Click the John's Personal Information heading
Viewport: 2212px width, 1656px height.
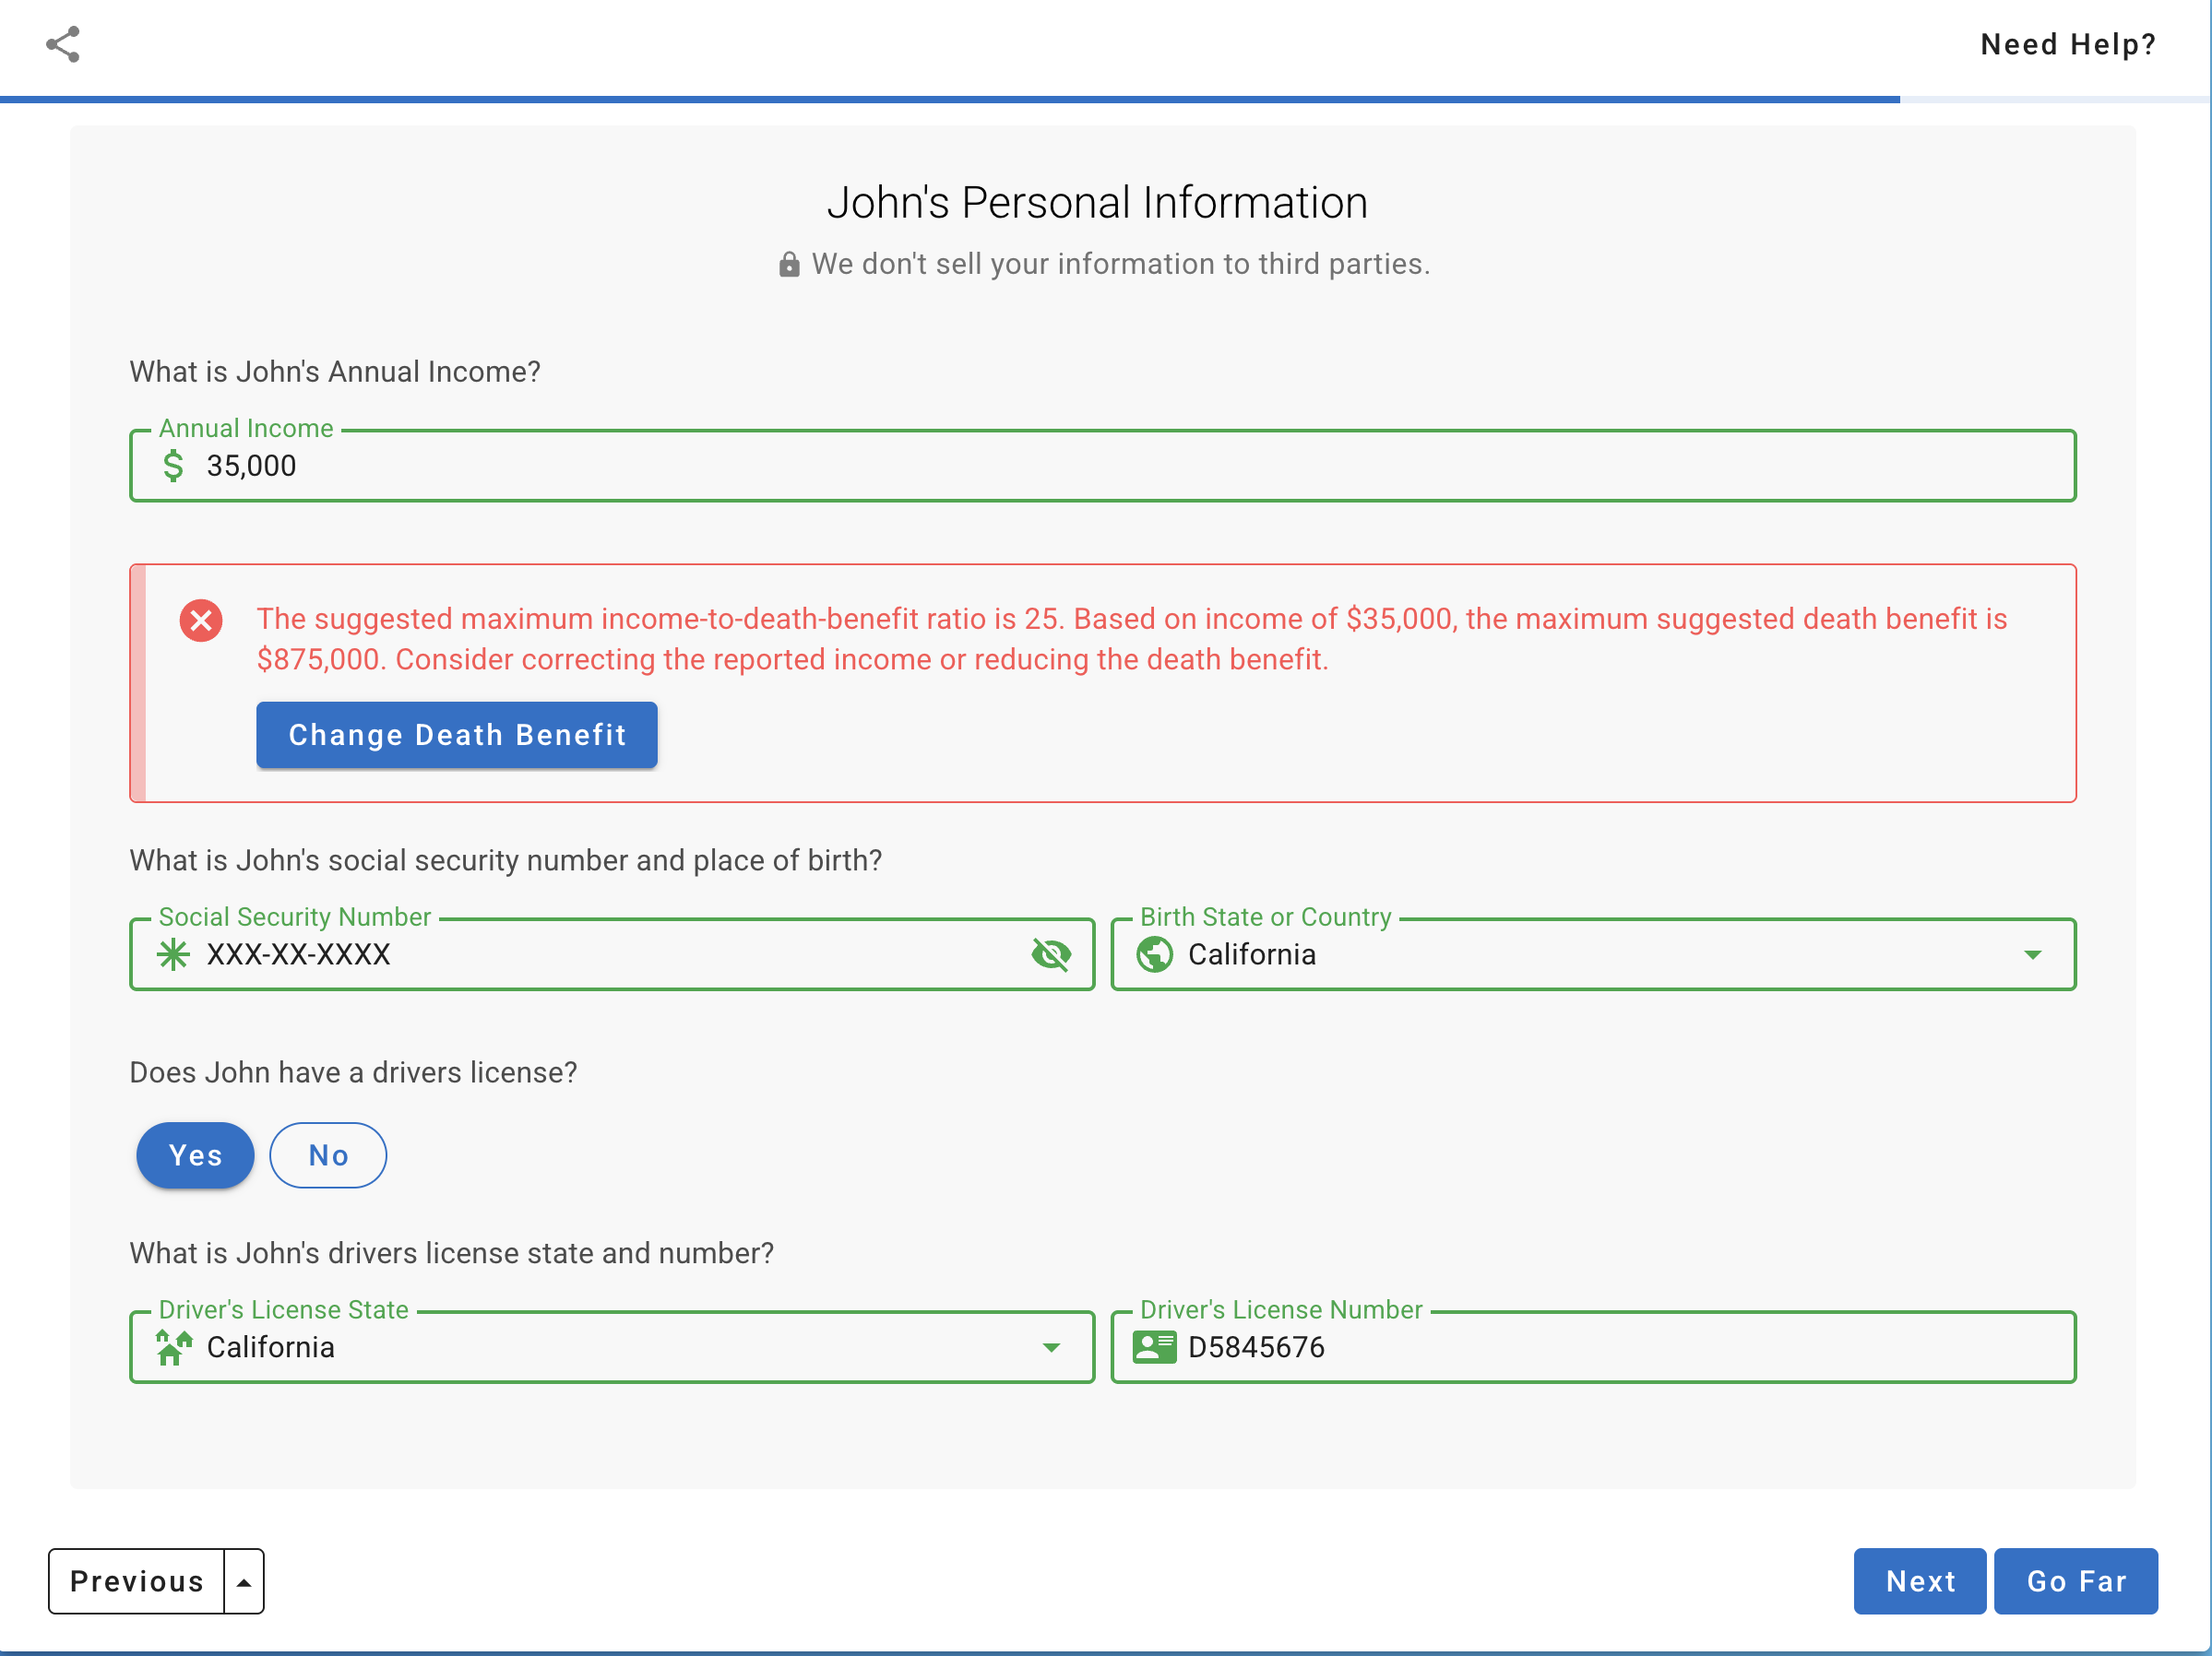(x=1097, y=202)
